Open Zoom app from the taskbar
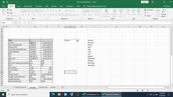 (65, 95)
